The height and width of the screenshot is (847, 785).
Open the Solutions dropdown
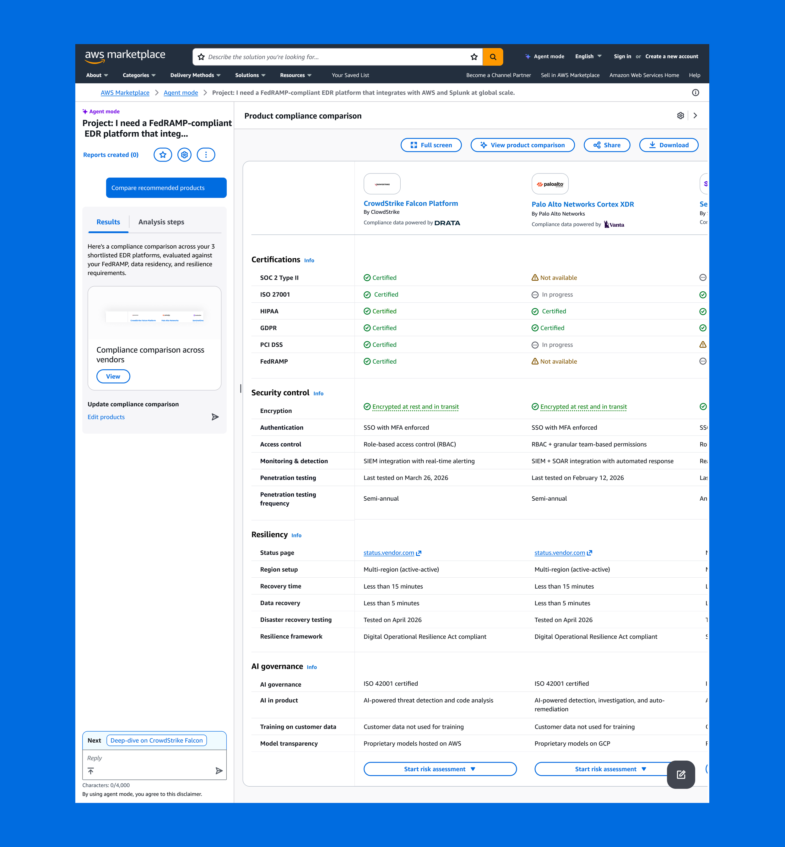click(x=250, y=75)
